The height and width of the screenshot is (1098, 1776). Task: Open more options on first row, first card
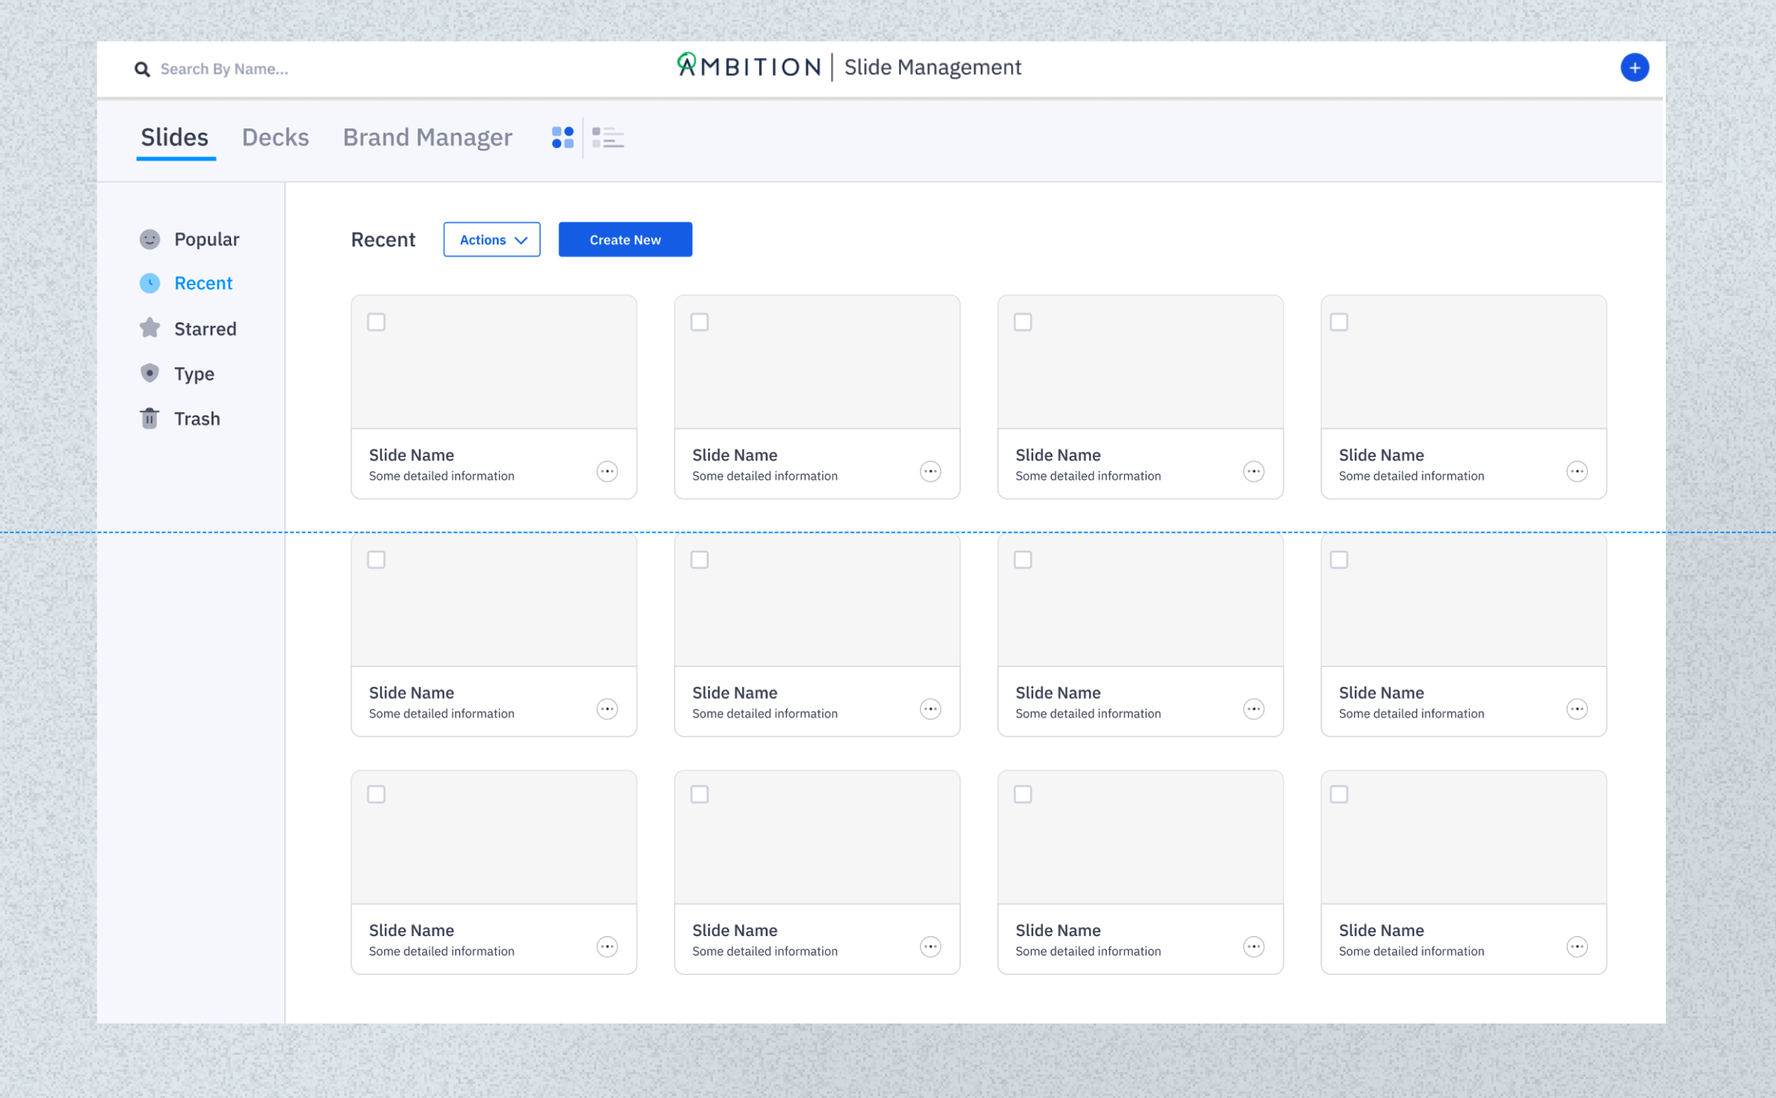pos(607,472)
